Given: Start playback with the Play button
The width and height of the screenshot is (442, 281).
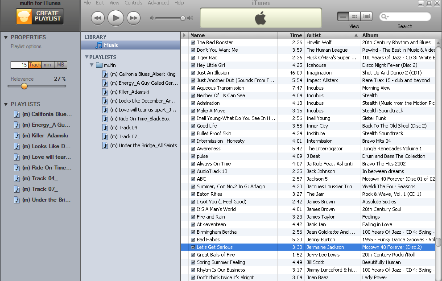Looking at the screenshot, I should coord(116,18).
